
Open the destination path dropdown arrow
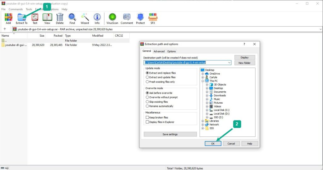pos(229,63)
